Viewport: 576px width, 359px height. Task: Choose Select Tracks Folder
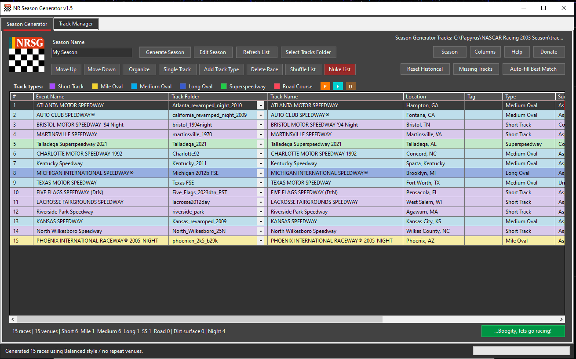pos(308,52)
